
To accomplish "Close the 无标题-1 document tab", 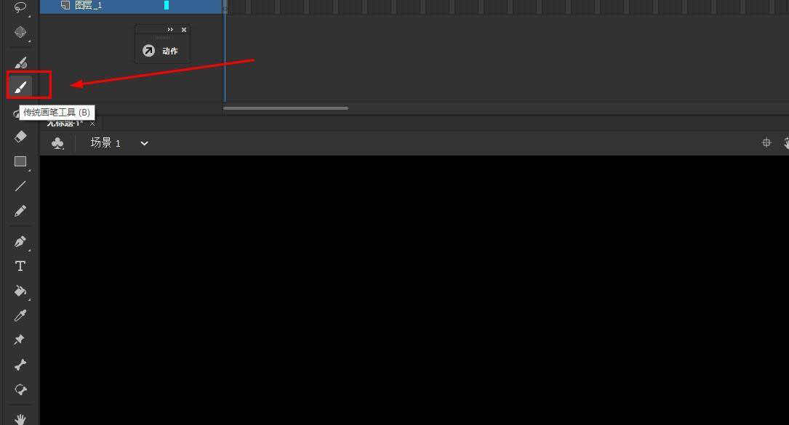I will (92, 124).
